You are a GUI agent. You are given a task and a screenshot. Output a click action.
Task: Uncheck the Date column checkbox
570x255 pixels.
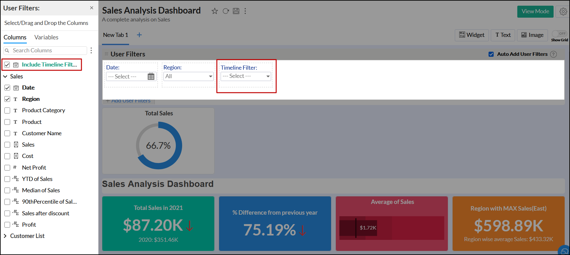pyautogui.click(x=7, y=88)
